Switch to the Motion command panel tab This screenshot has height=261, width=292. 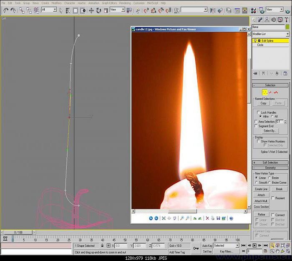pos(274,20)
